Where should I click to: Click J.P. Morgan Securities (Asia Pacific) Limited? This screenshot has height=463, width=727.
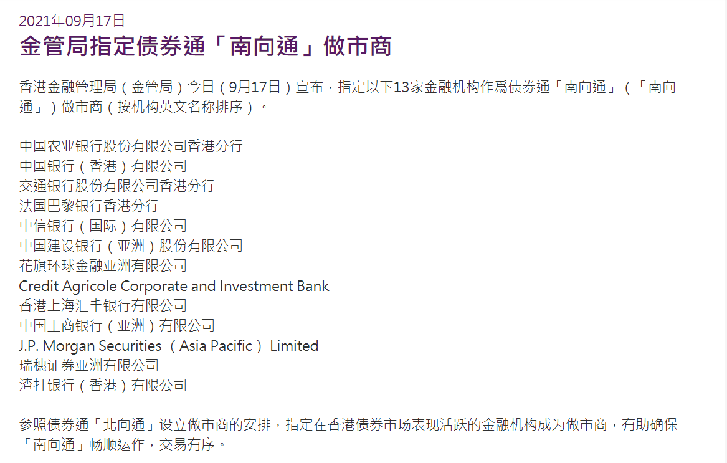pos(169,346)
